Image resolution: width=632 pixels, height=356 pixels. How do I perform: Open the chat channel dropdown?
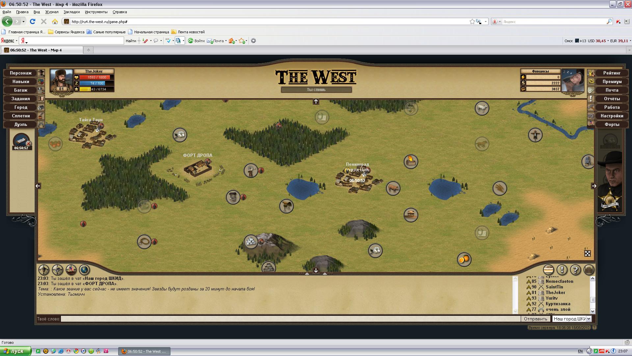[589, 319]
